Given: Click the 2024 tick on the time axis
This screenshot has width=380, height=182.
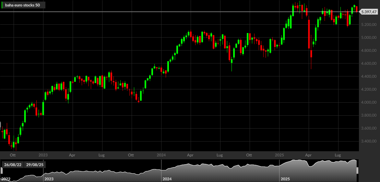Looking at the screenshot, I should coord(161,155).
